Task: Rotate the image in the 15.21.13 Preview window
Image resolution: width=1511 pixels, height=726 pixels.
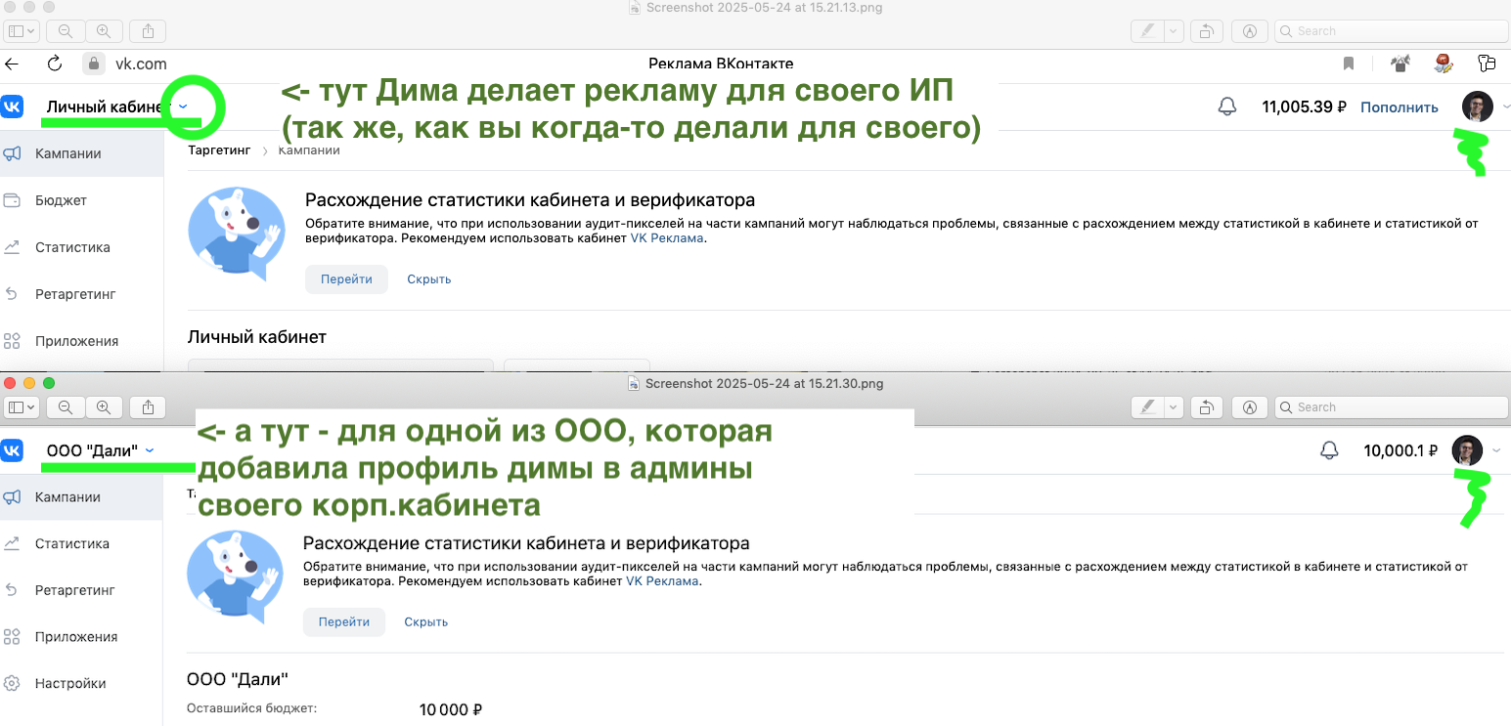Action: 1207,31
